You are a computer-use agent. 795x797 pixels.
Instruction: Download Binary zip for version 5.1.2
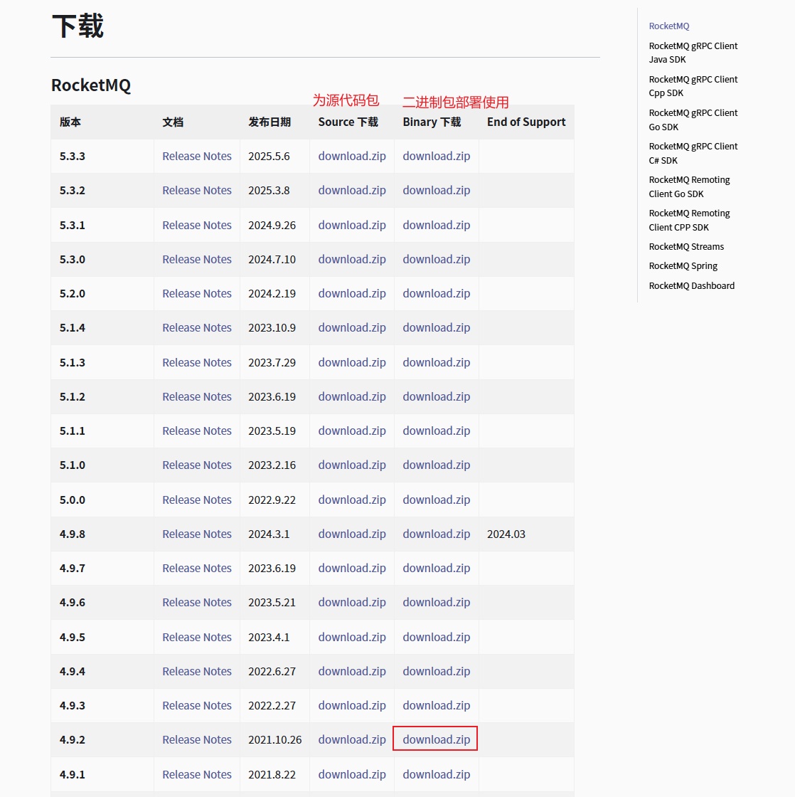click(x=437, y=396)
